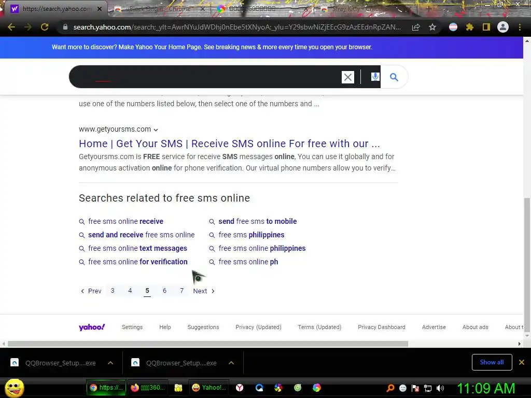The height and width of the screenshot is (398, 531).
Task: Open the Get Your SMS result title
Action: coord(229,144)
